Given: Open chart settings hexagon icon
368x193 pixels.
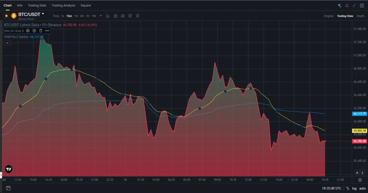Looking at the screenshot, I should coord(138,16).
